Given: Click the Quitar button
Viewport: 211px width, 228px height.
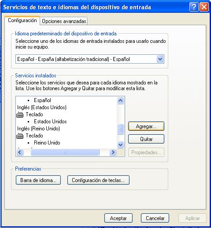Looking at the screenshot, I should coord(146,139).
